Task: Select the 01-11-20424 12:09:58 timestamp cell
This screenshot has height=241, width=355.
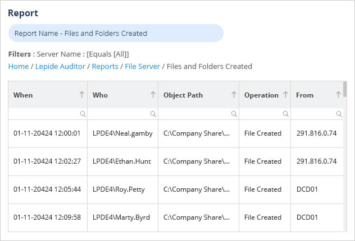Action: 47,217
